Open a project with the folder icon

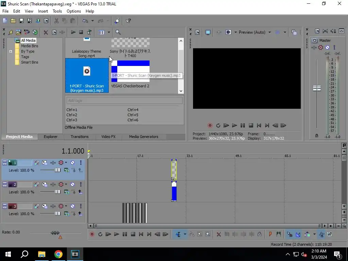coord(13,21)
